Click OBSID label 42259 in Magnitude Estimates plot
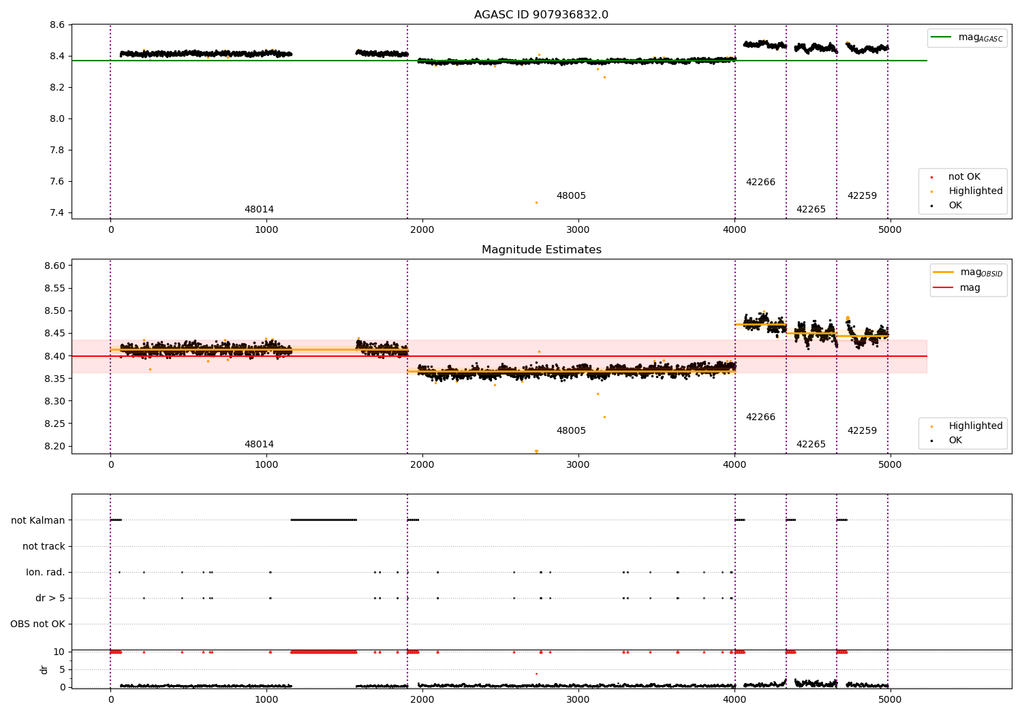This screenshot has height=715, width=1022. (862, 431)
